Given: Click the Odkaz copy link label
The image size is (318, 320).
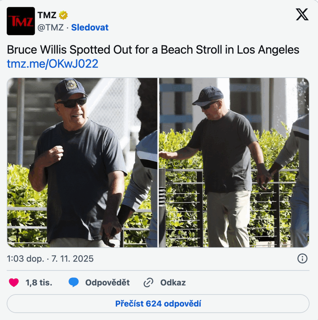Looking at the screenshot, I should 173,282.
